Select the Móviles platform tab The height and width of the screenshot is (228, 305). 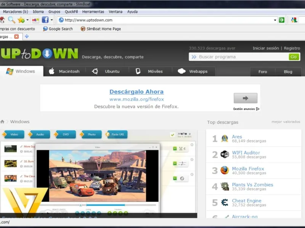(150, 71)
